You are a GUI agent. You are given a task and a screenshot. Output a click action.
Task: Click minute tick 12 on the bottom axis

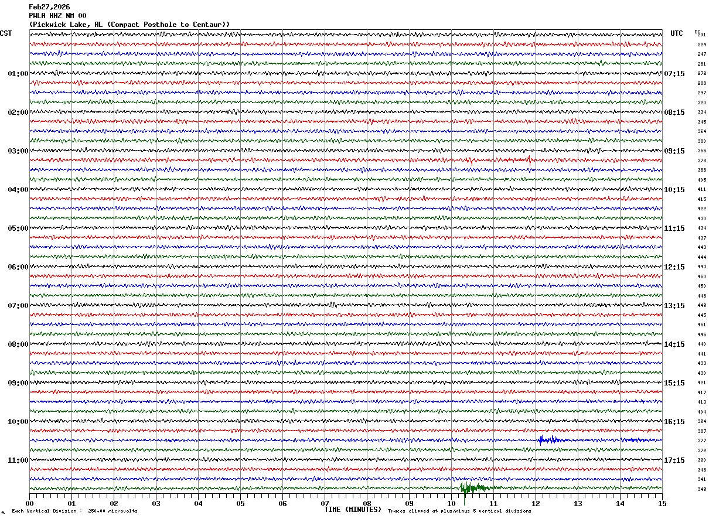[x=536, y=503]
